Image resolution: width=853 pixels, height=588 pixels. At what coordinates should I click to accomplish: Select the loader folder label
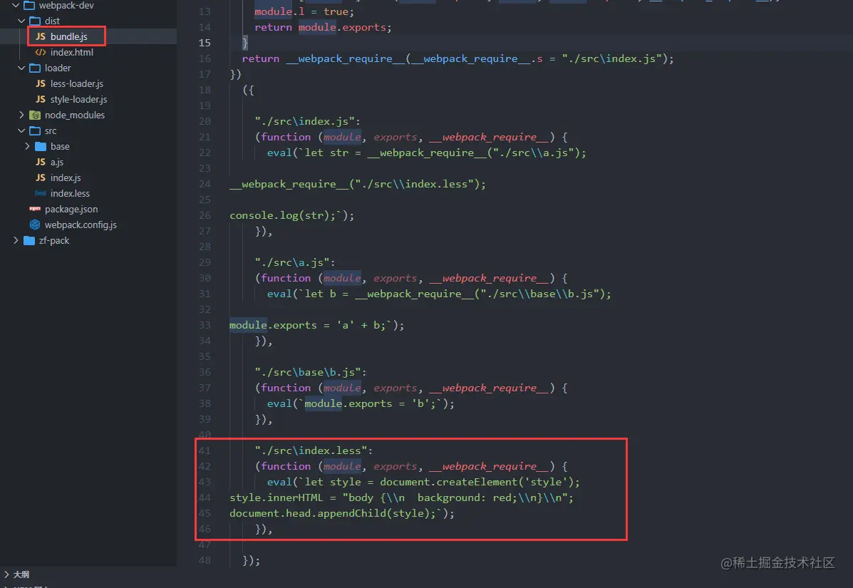(58, 68)
